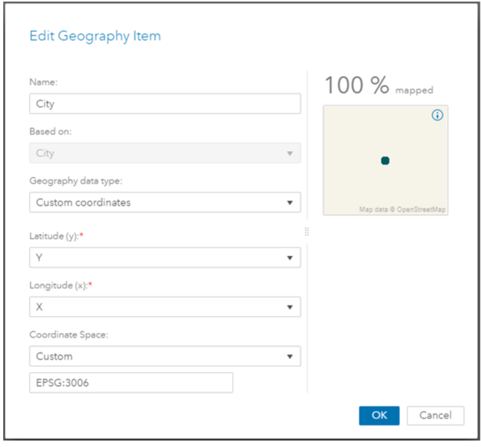Click the 100 % mapped indicator

point(378,86)
